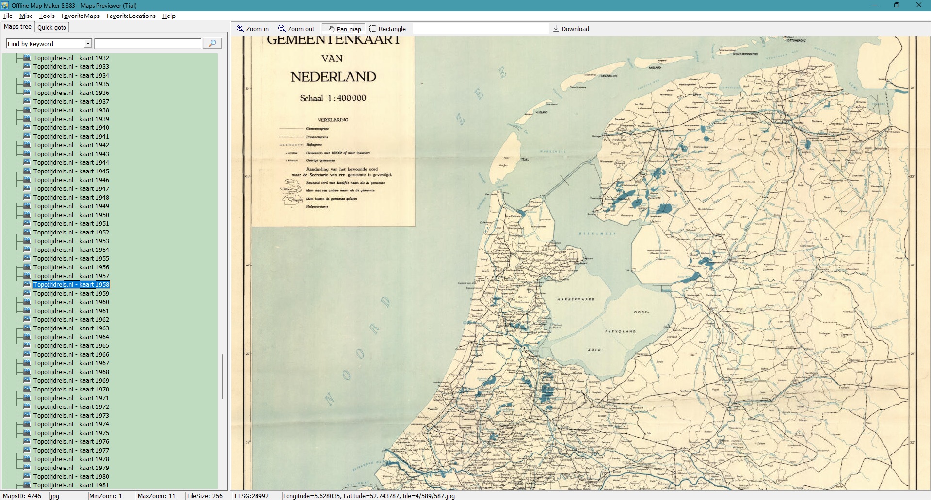Click the Zoom in magnifier icon
This screenshot has height=500, width=931.
pos(240,29)
